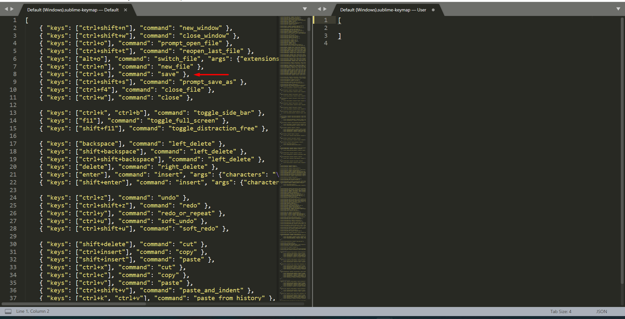The width and height of the screenshot is (625, 319).
Task: Click the unsaved dot on User keymap tab
Action: coord(433,10)
